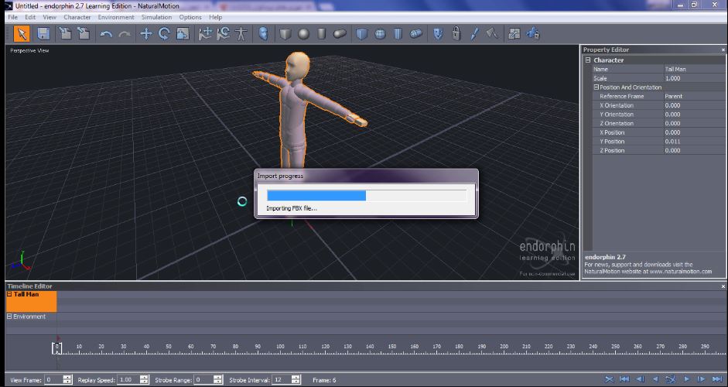Collapse the Character section in Property Editor
Viewport: 728px width, 387px height.
point(588,60)
